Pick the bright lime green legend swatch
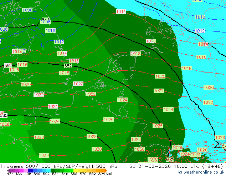The width and height of the screenshot is (226, 175). coord(71,170)
